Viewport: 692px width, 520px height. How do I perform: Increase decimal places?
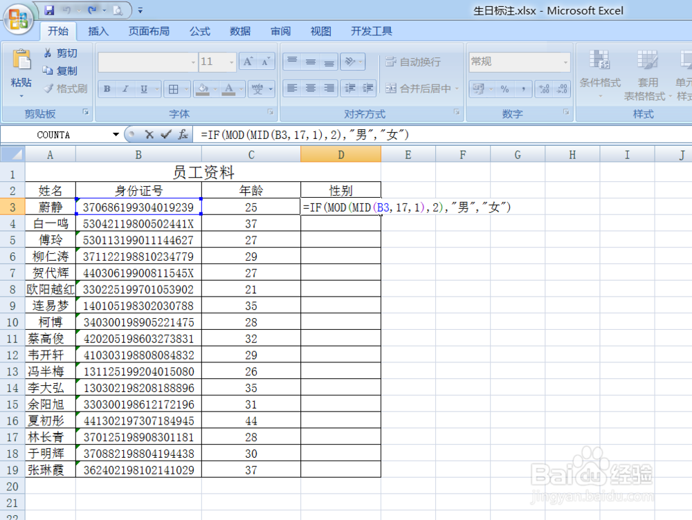pos(544,89)
